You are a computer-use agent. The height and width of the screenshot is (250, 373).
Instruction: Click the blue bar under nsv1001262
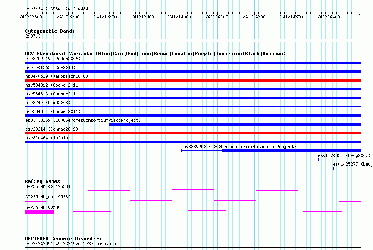[x=193, y=72]
